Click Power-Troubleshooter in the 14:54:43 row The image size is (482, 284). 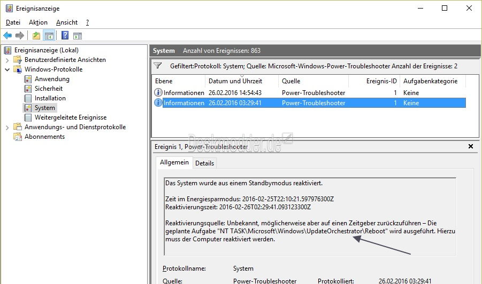tap(313, 93)
